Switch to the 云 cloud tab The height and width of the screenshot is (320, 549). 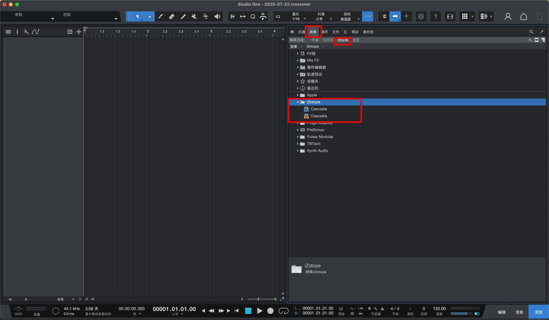pos(345,32)
